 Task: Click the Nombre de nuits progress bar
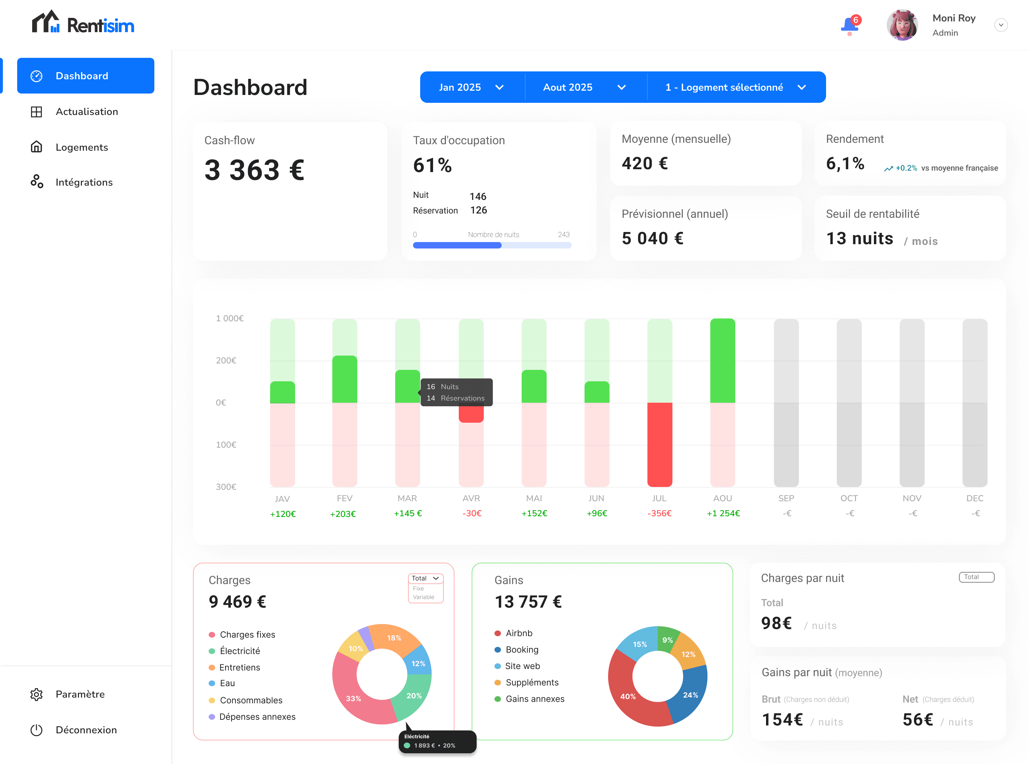(x=492, y=245)
